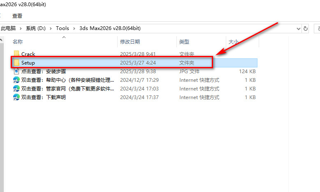Refresh the folder with the address bar button
Screen dimensions: 320x192
(x=305, y=28)
